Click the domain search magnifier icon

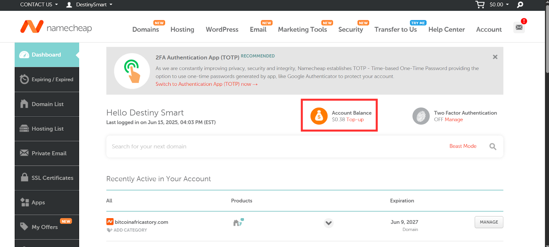pos(493,146)
